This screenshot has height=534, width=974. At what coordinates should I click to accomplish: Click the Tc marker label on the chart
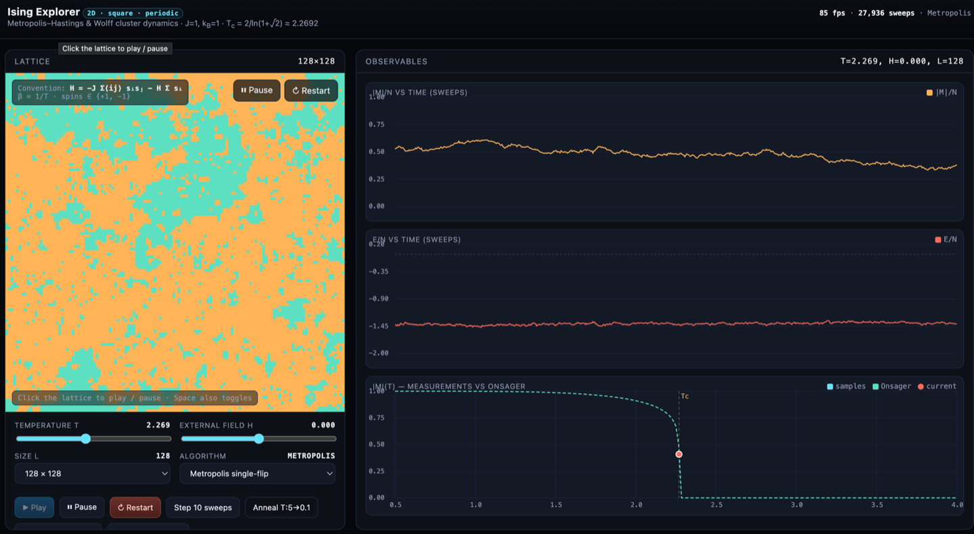[685, 396]
